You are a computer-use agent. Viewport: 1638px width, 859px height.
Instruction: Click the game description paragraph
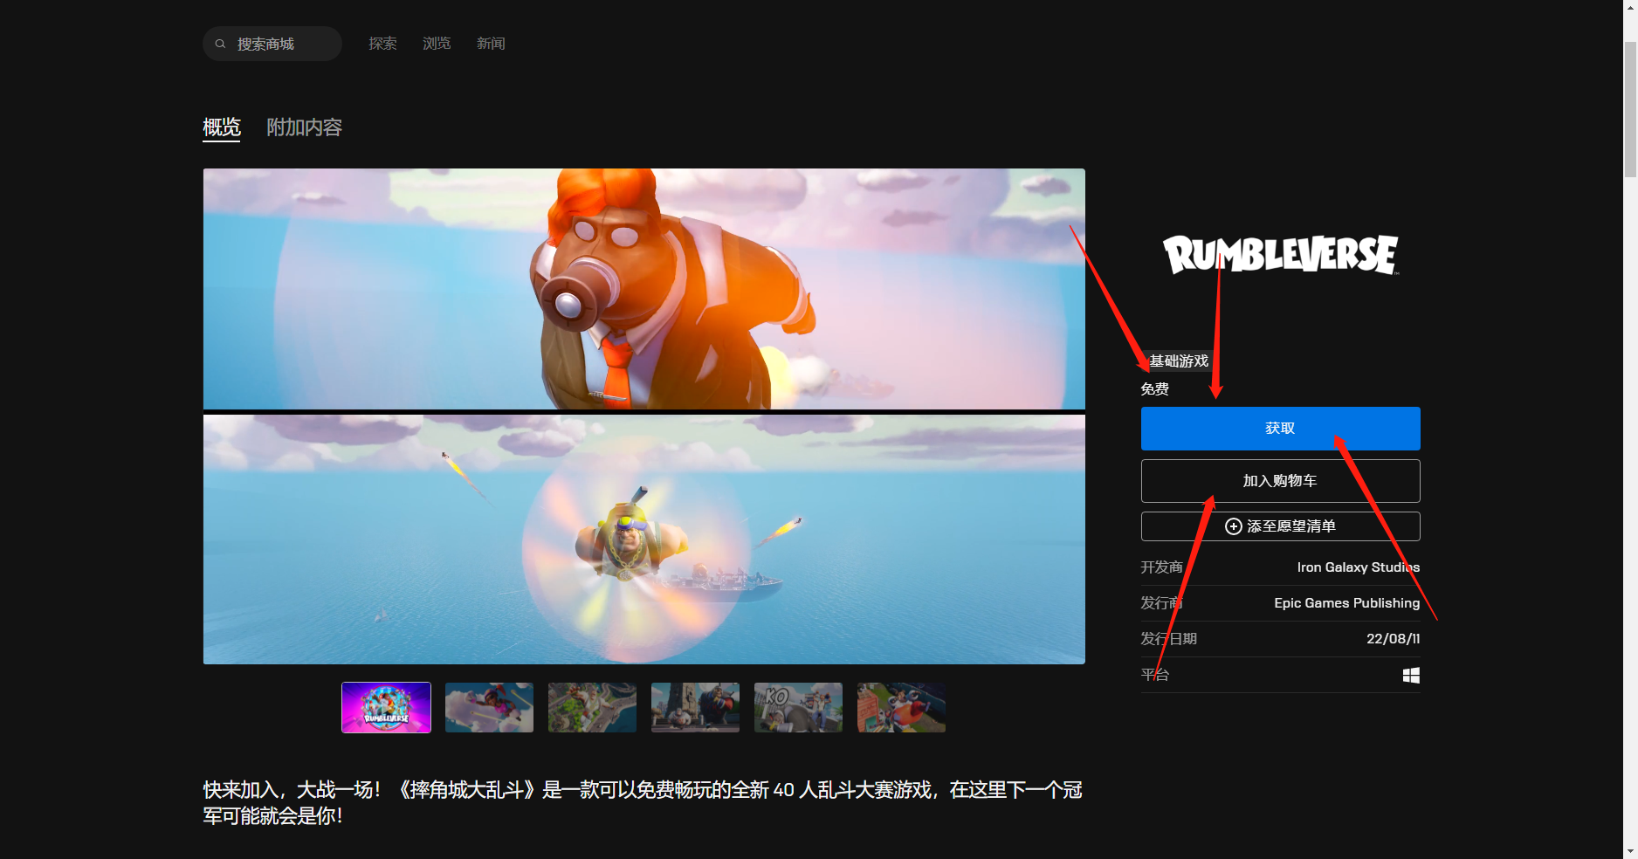[x=643, y=802]
